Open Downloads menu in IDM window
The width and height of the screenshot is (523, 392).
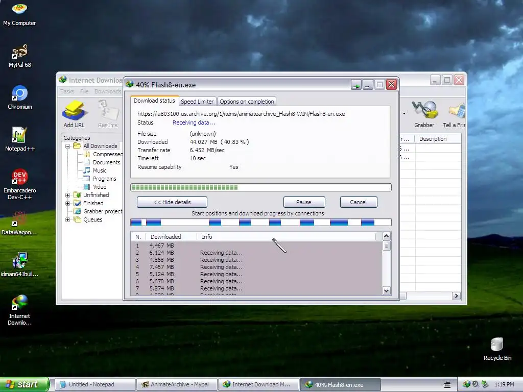pos(108,91)
